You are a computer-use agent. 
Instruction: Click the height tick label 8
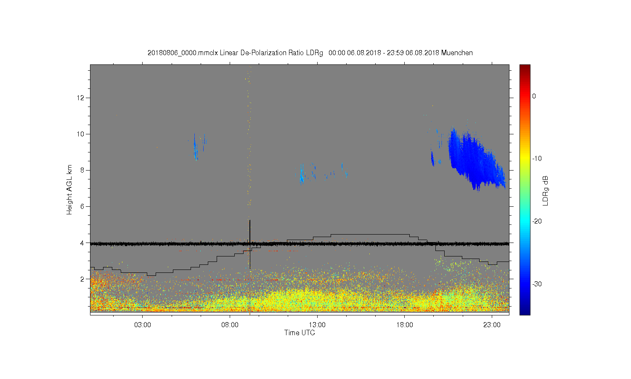coord(83,170)
